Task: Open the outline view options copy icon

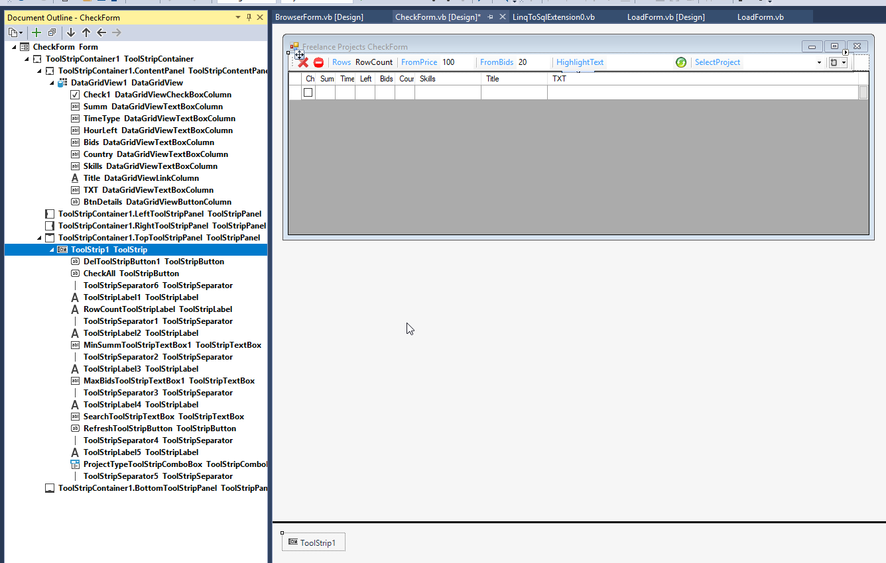Action: click(15, 32)
